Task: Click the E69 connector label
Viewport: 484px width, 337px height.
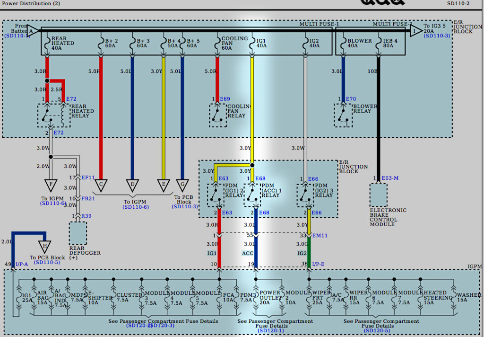Action: point(225,99)
